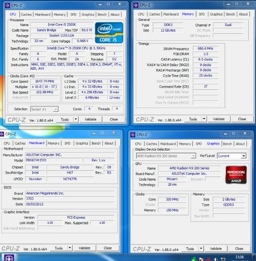Open the About tab in the Mainboard window
The height and width of the screenshot is (261, 256).
(109, 143)
